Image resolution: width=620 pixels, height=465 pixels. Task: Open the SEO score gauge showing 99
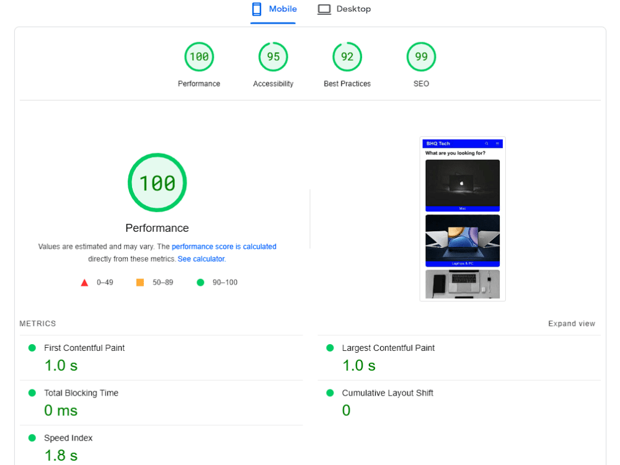(421, 56)
